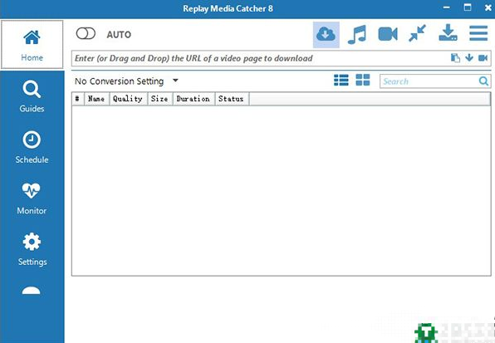Click the inward arrows compact view icon
495x343 pixels.
417,33
